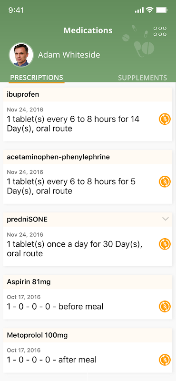The height and width of the screenshot is (381, 176).
Task: Tap the Medications page title
Action: coord(88,30)
